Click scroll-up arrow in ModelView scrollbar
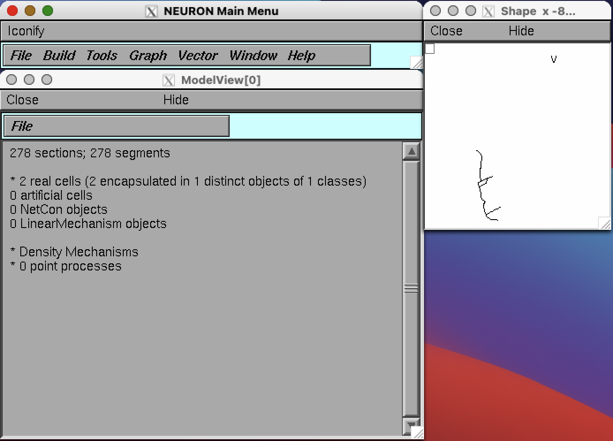This screenshot has height=441, width=613. coord(411,152)
